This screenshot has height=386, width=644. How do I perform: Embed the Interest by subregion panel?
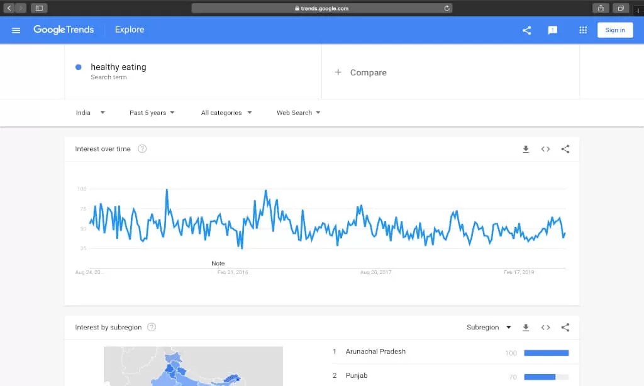(x=545, y=327)
